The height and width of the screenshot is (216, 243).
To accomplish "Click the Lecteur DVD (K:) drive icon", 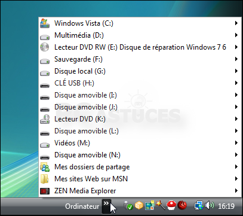I will click(45, 119).
